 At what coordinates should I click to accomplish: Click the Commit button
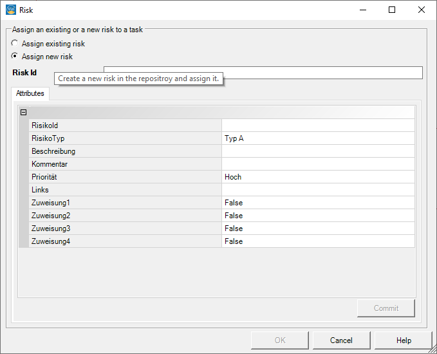point(386,308)
